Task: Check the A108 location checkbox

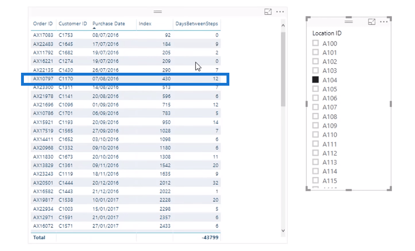Action: (315, 116)
